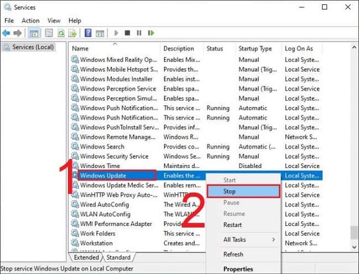Image resolution: width=359 pixels, height=274 pixels.
Task: Switch to the Extended tab
Action: coord(86,257)
